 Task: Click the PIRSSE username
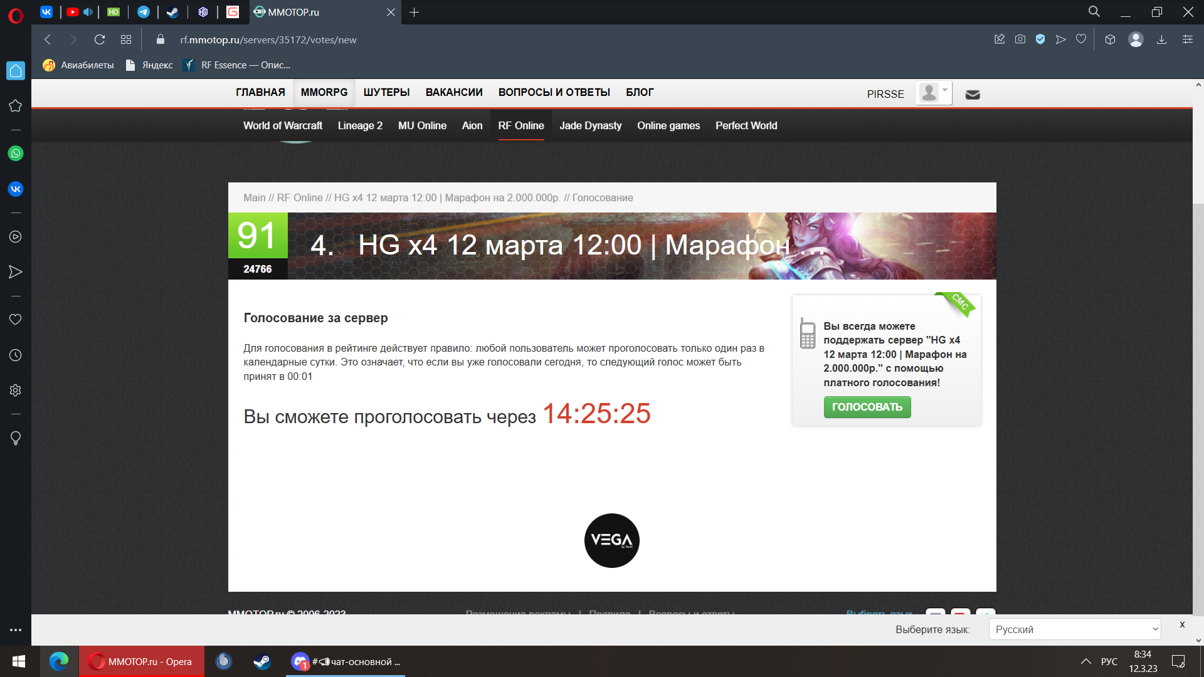pyautogui.click(x=885, y=94)
